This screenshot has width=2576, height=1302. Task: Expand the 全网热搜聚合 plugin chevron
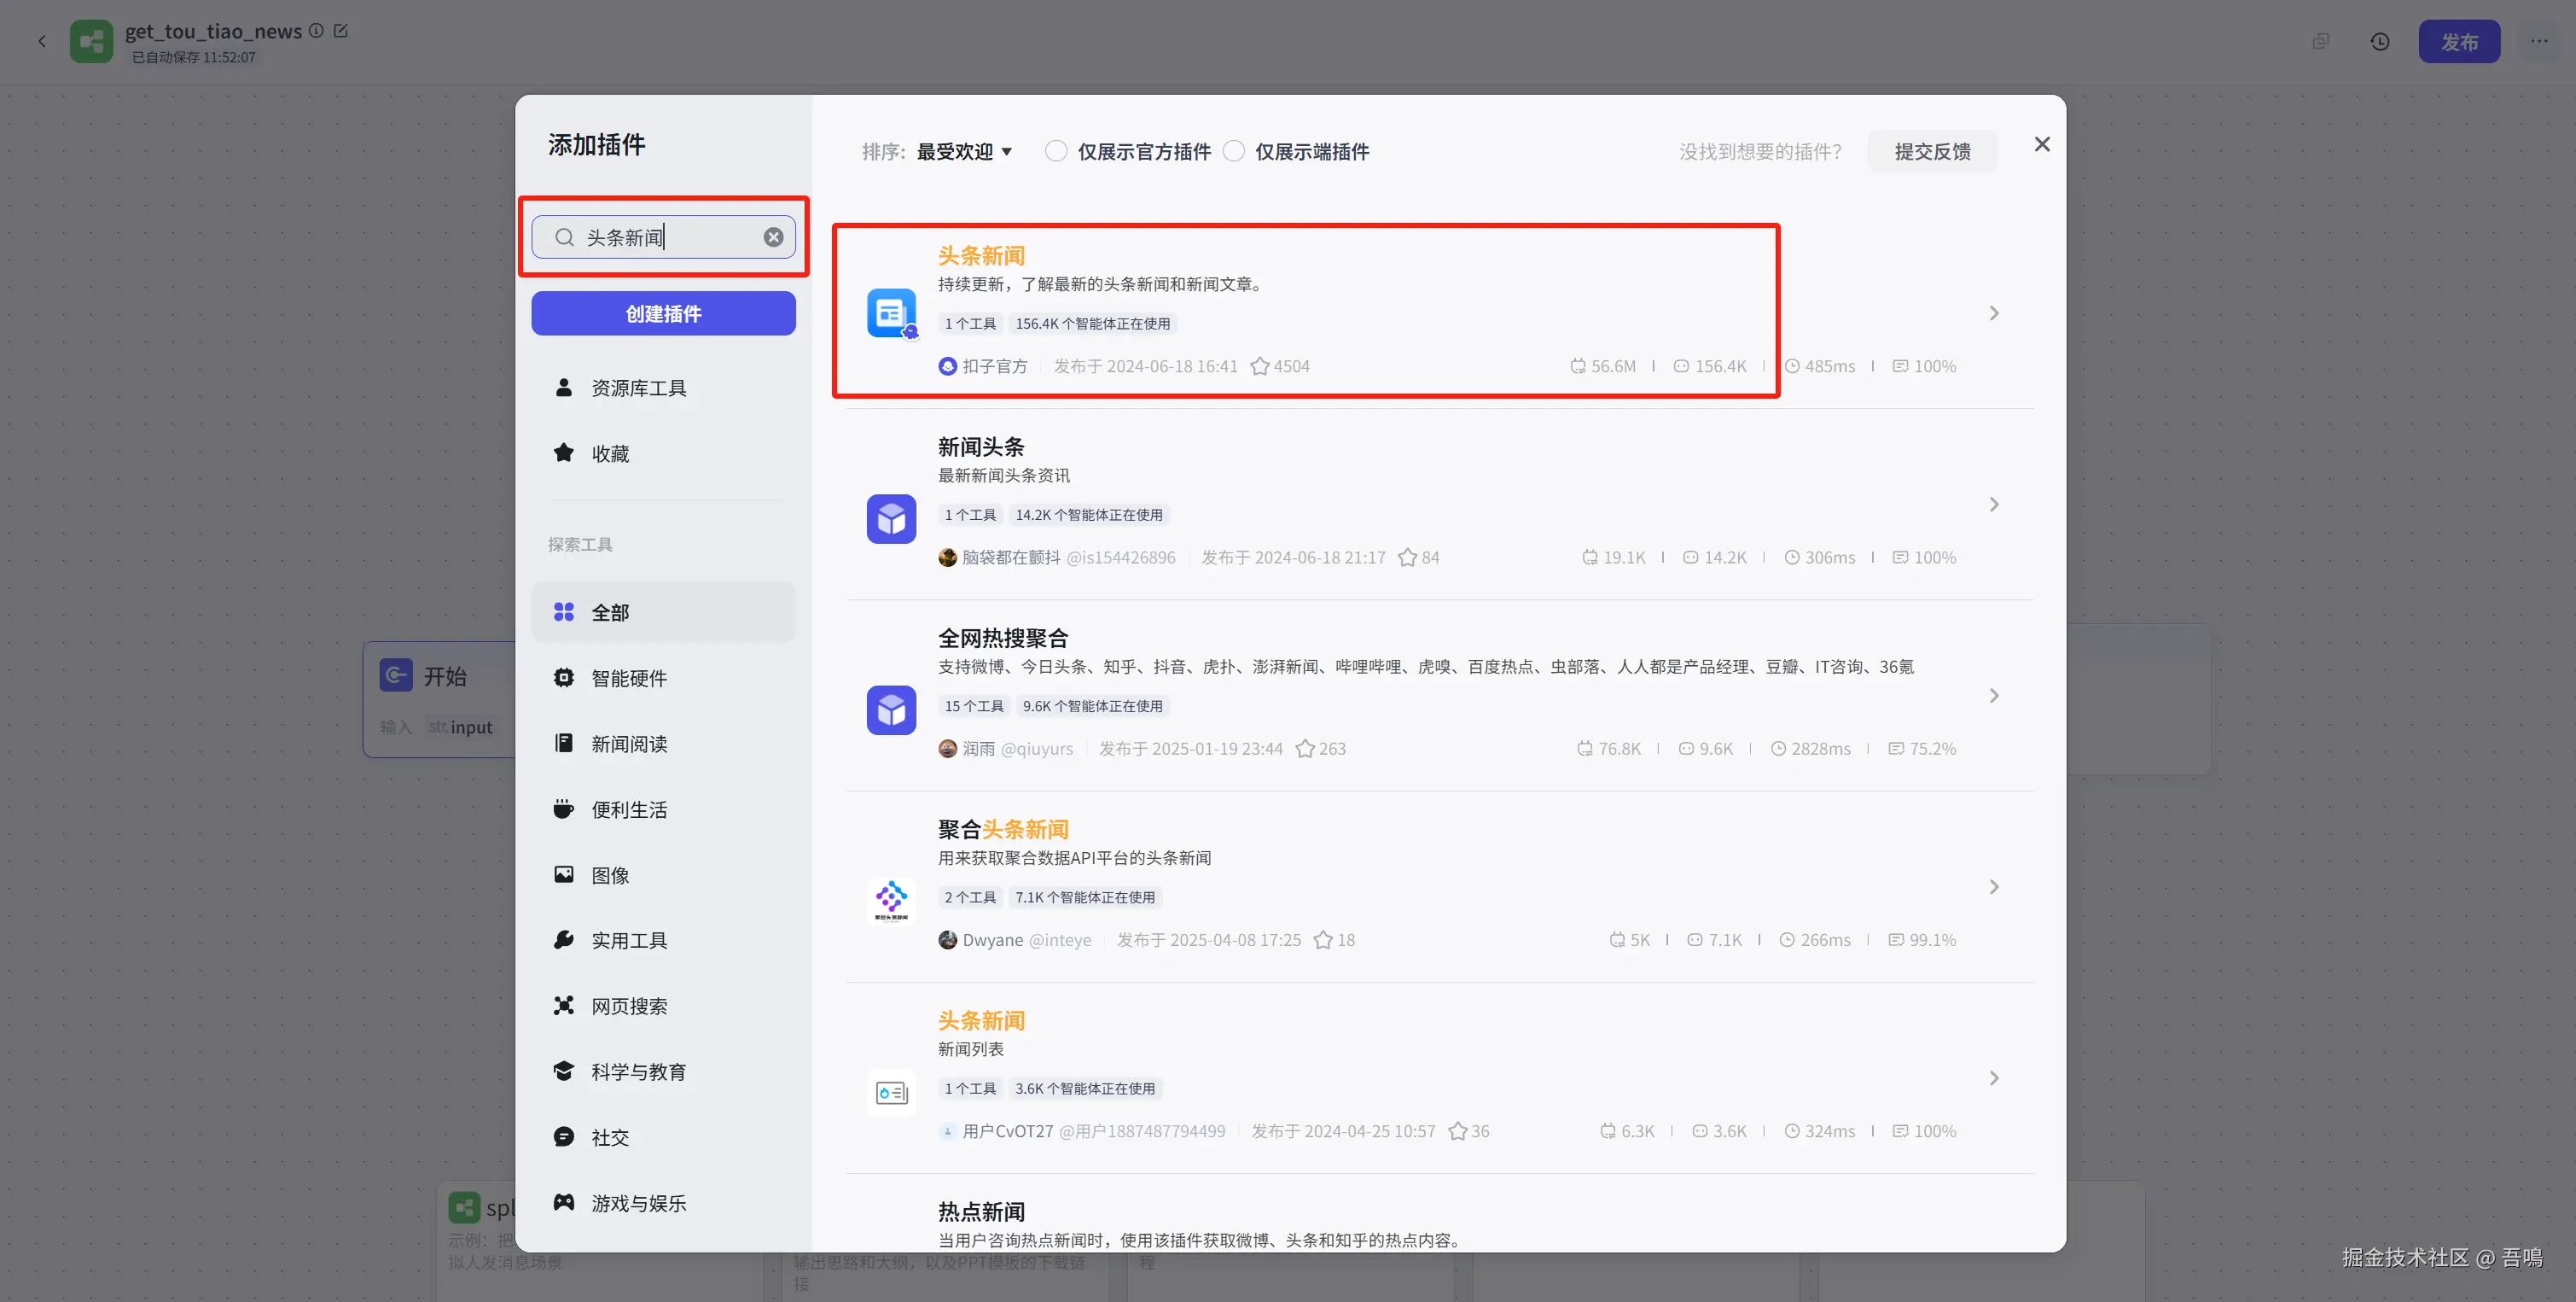pyautogui.click(x=1994, y=696)
